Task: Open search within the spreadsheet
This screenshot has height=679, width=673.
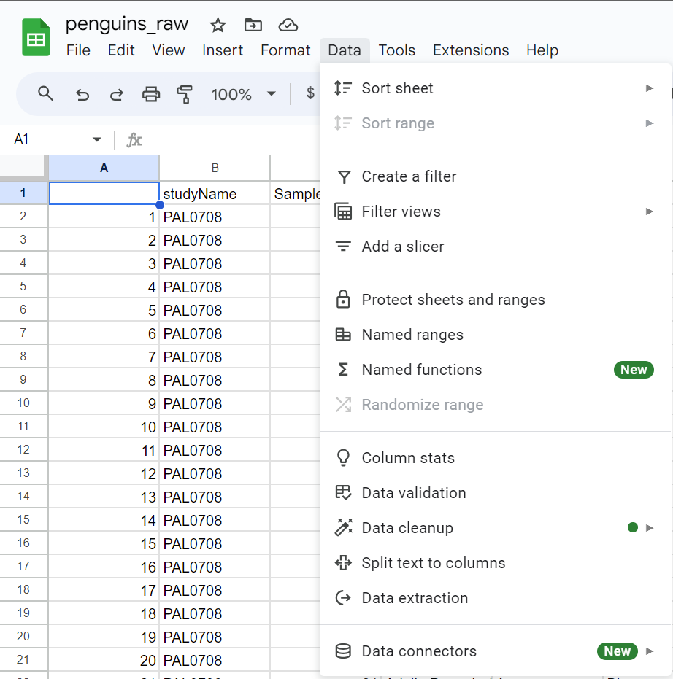Action: (x=45, y=94)
